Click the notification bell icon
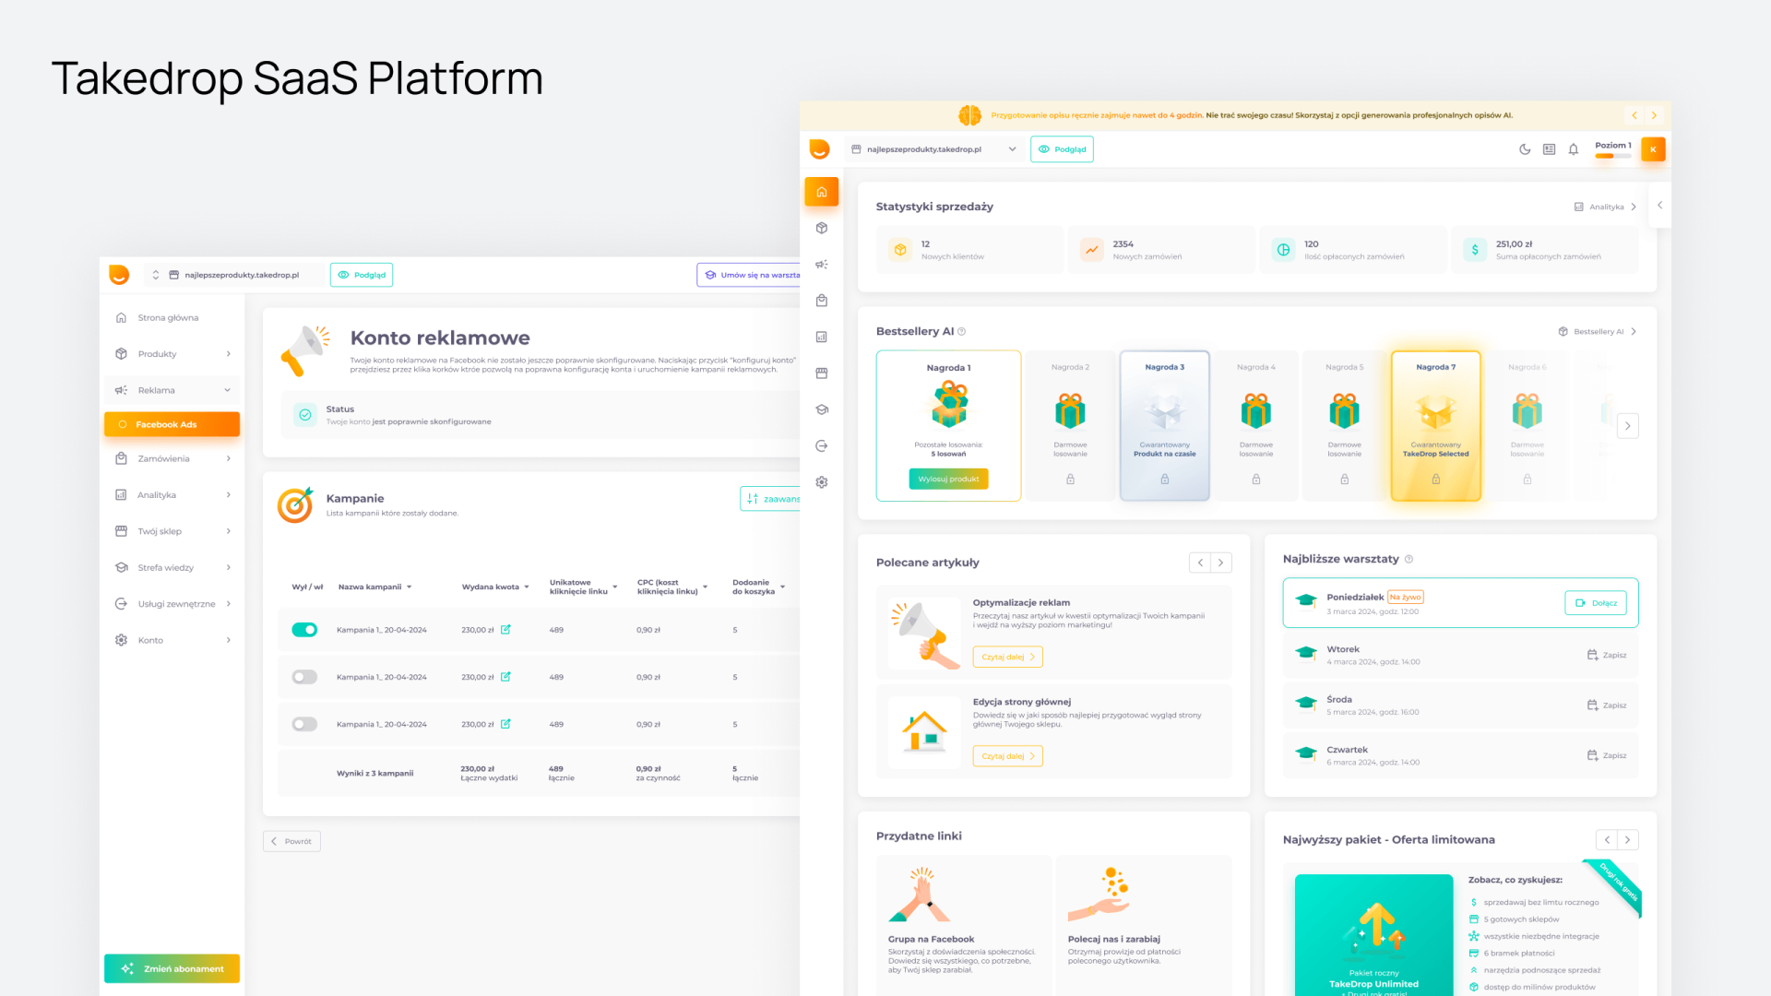The width and height of the screenshot is (1771, 996). point(1574,149)
